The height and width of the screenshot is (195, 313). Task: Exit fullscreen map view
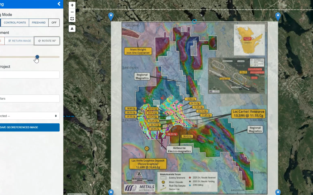(x=72, y=19)
